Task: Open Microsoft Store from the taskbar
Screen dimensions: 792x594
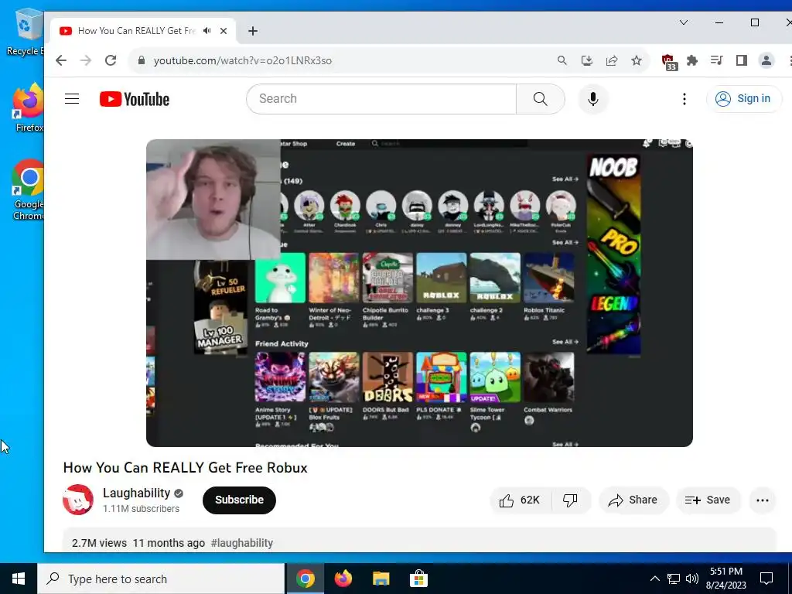Action: pos(418,579)
